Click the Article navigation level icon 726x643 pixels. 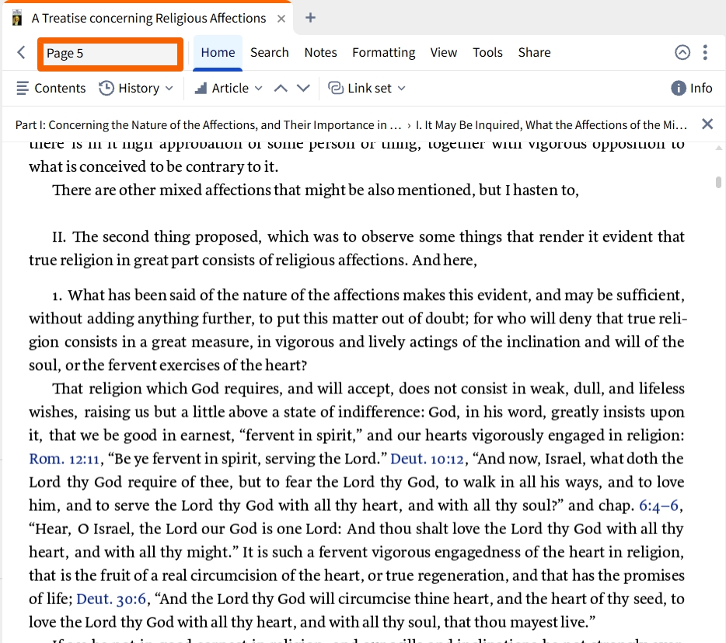[x=201, y=88]
